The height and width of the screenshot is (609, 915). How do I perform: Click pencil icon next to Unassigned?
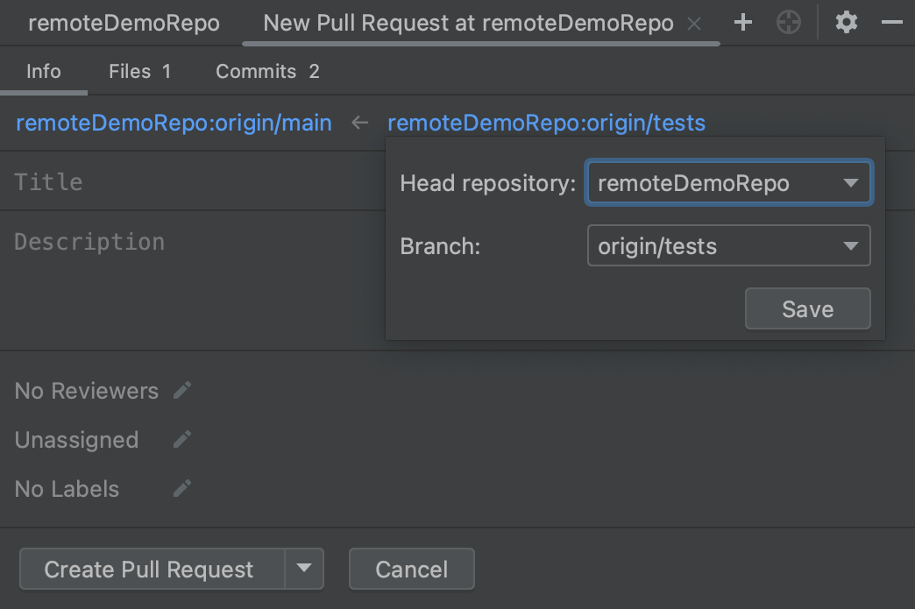click(x=182, y=440)
